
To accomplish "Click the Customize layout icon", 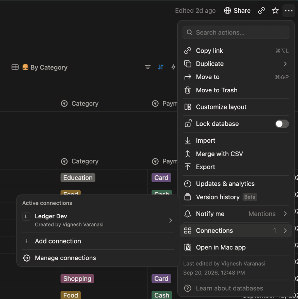I will pyautogui.click(x=187, y=107).
